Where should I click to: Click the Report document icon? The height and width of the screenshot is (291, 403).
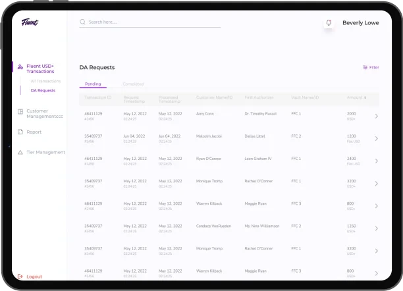20,132
